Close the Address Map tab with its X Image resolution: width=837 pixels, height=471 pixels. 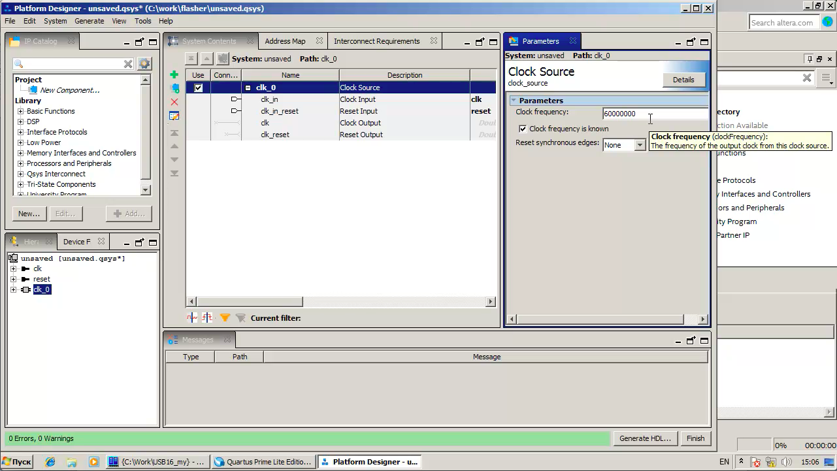[x=320, y=41]
